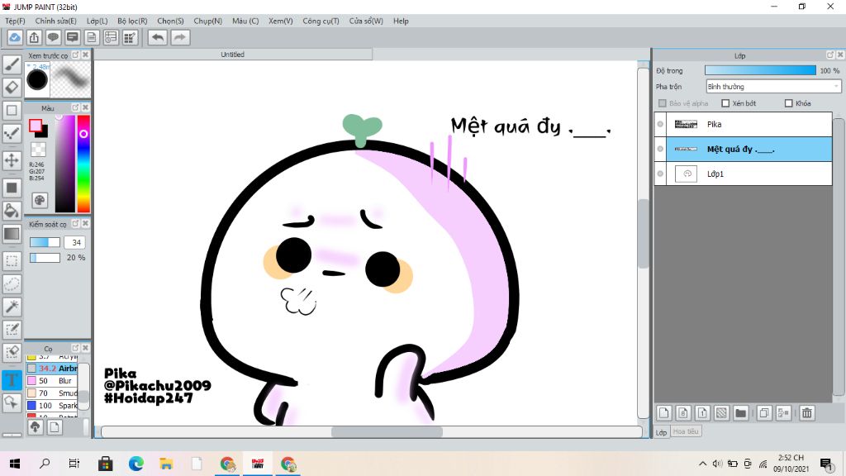This screenshot has height=476, width=846.
Task: Add new brush with page icon
Action: coord(54,427)
